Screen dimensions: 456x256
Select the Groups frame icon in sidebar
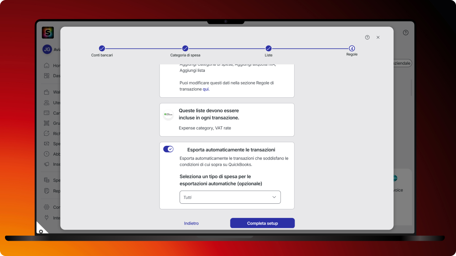pos(46,123)
